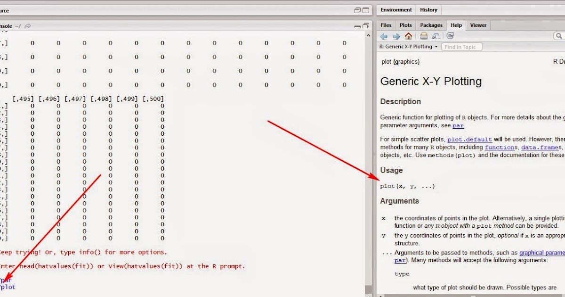This screenshot has height=297, width=565.
Task: Open the Packages tab
Action: point(431,25)
